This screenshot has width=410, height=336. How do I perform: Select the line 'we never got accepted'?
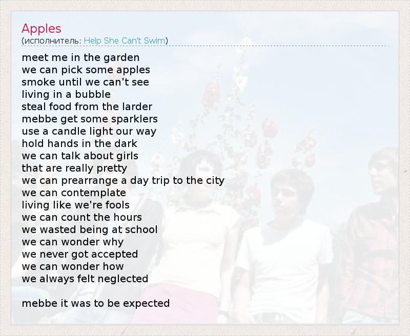(x=80, y=254)
